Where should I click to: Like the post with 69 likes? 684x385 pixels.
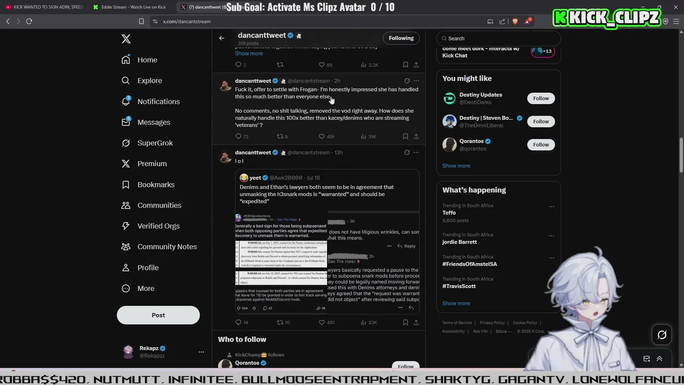325,65
